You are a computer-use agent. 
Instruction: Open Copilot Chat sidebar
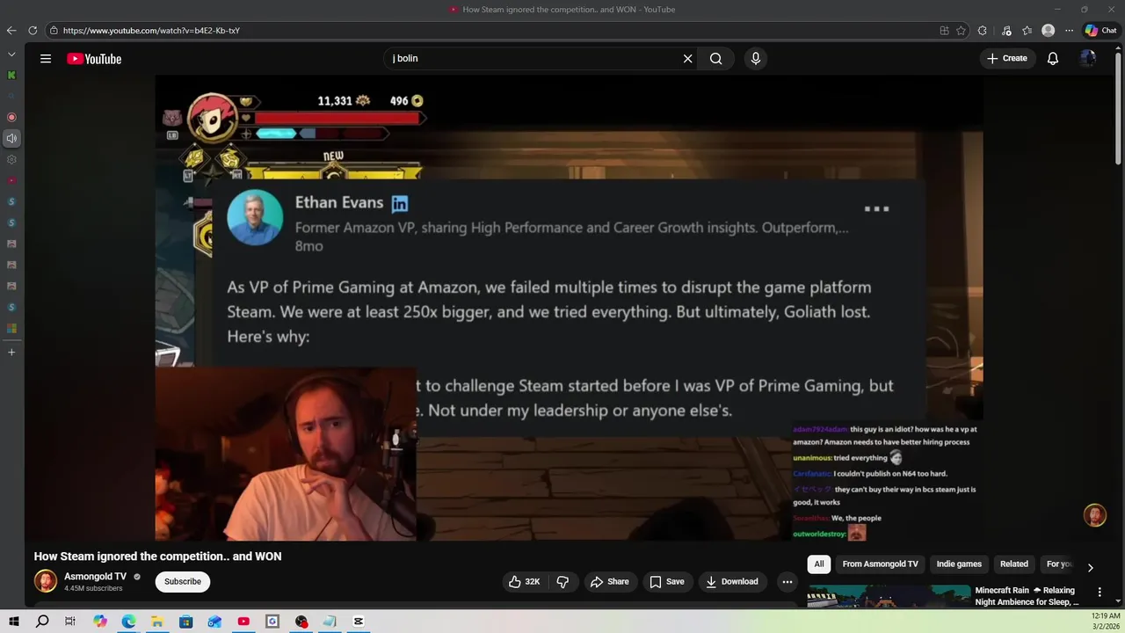click(1100, 31)
